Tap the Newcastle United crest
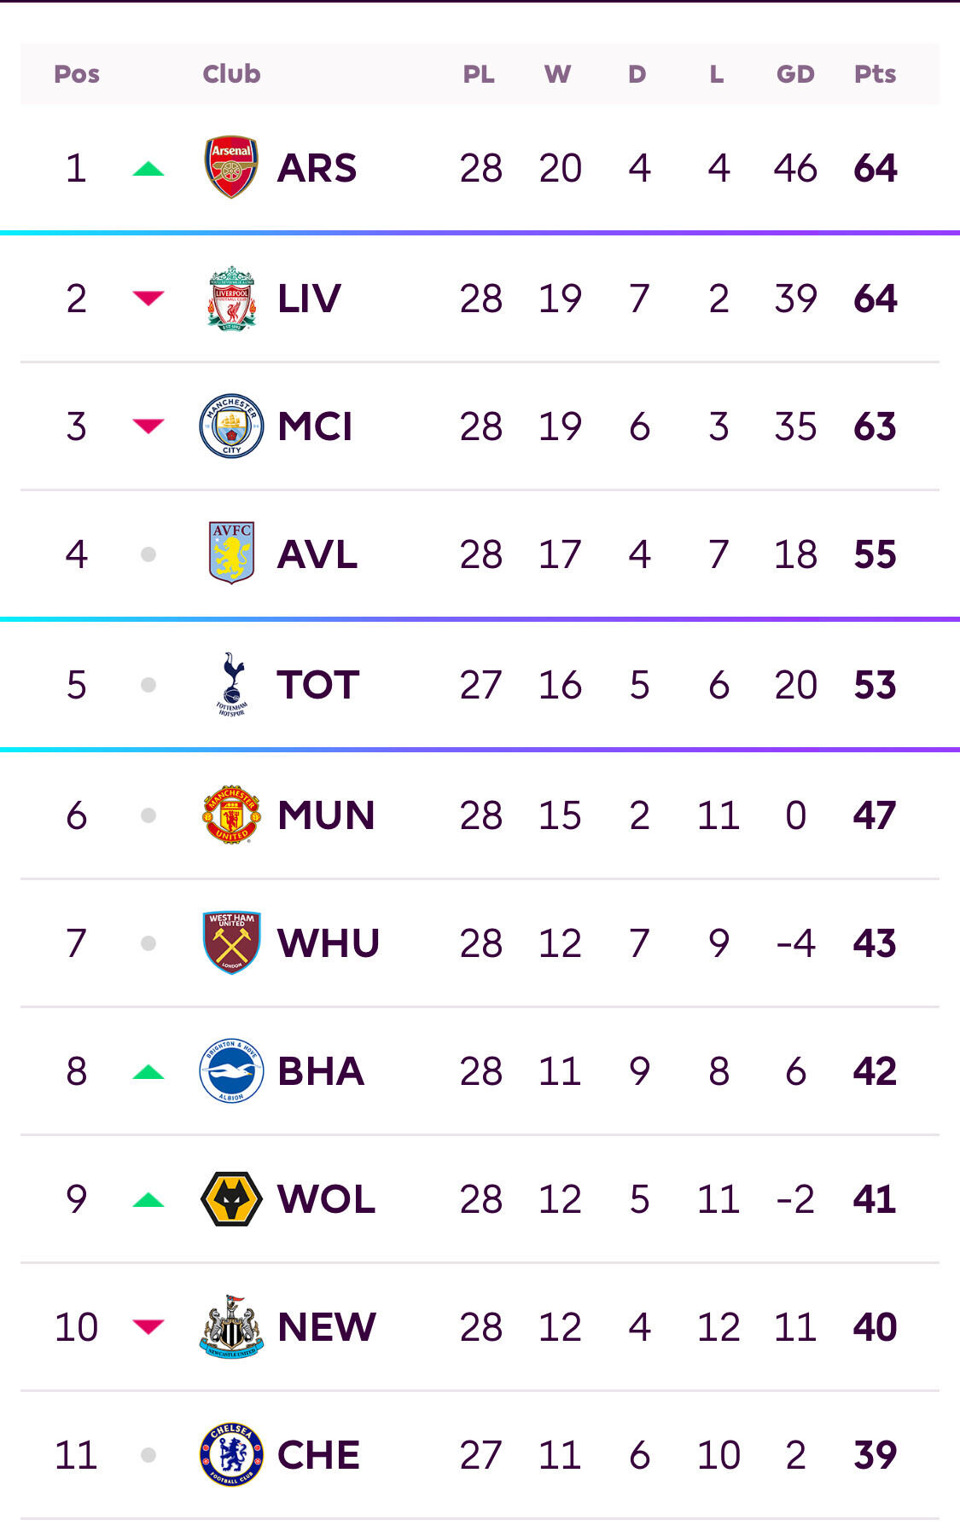The width and height of the screenshot is (960, 1531). coord(231,1326)
